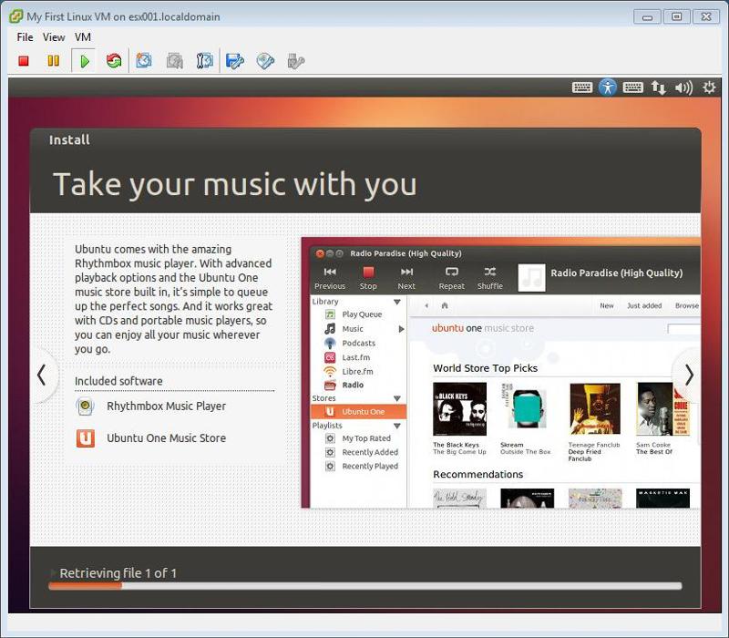Click Rhythmbox Music Player label
This screenshot has width=729, height=638.
(166, 406)
